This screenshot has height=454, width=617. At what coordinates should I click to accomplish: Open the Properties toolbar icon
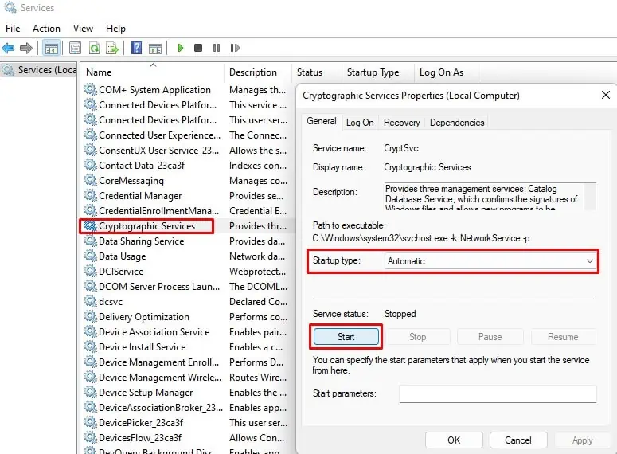pyautogui.click(x=75, y=48)
